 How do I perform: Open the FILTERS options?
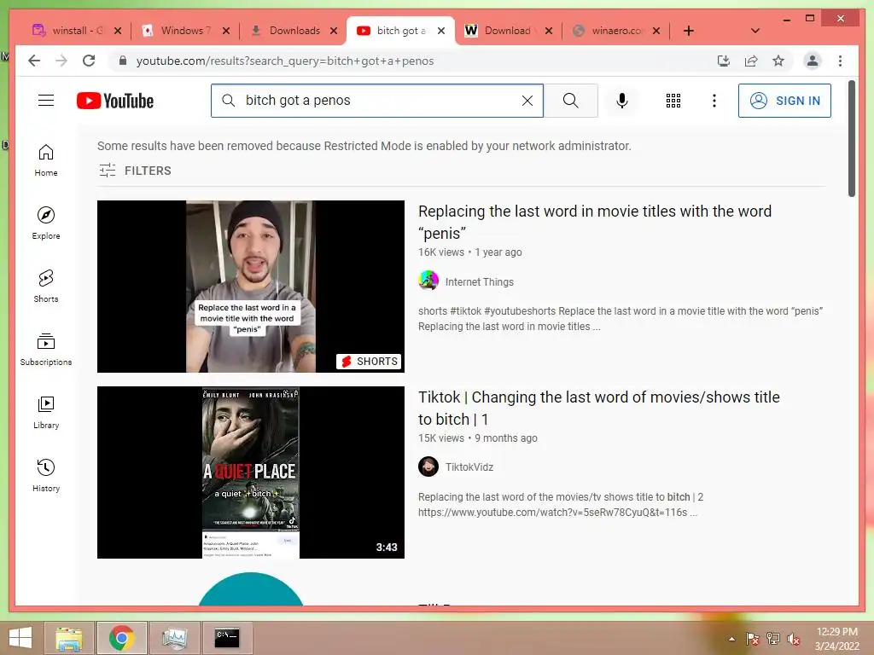(x=135, y=171)
